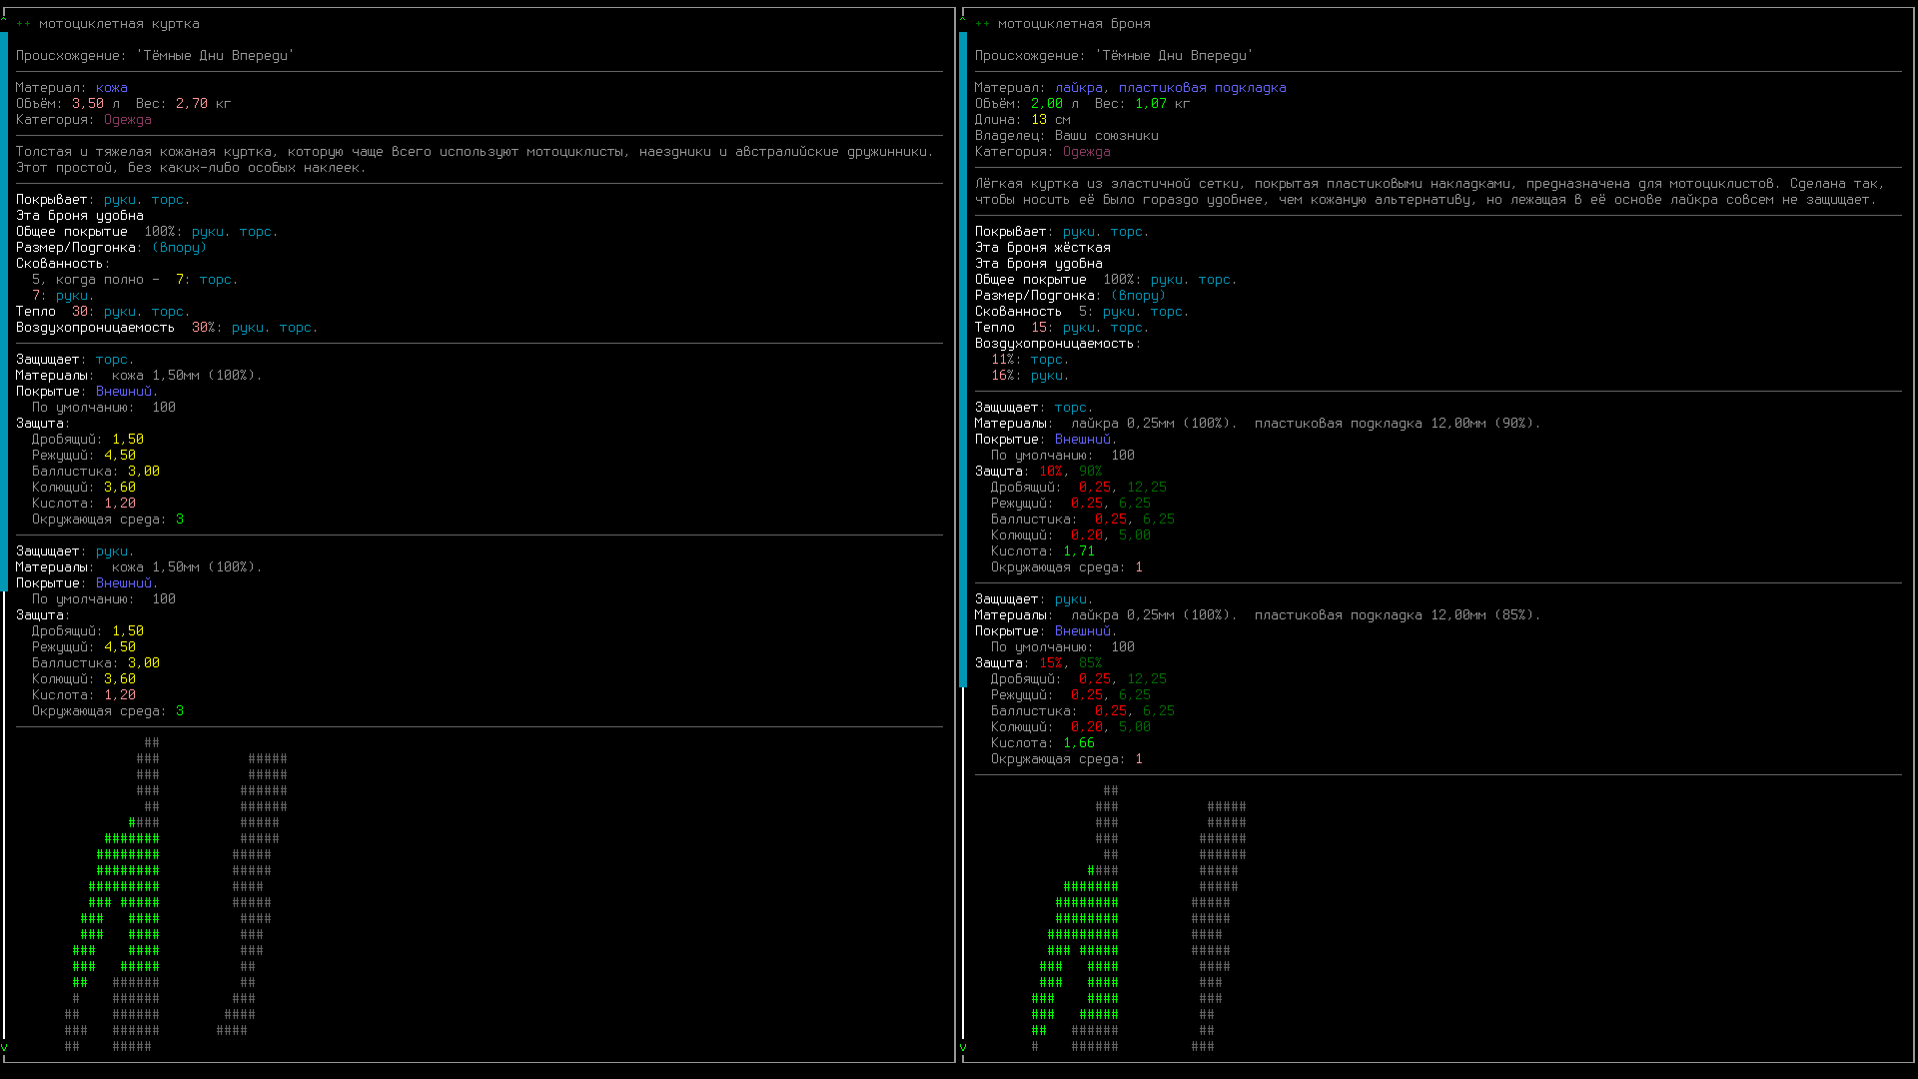Click the green 85% protection value for руки

coord(1090,663)
